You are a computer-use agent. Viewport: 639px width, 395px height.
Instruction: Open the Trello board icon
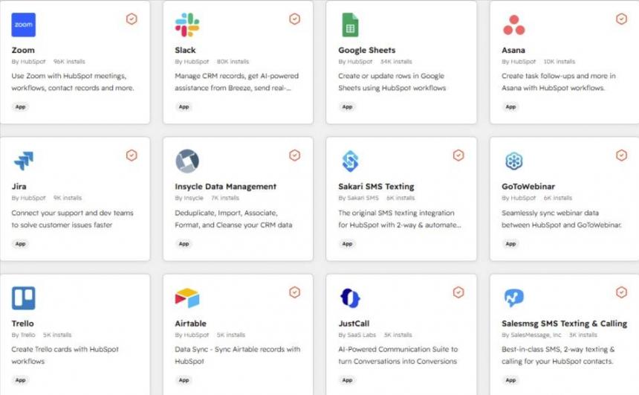[x=23, y=298]
